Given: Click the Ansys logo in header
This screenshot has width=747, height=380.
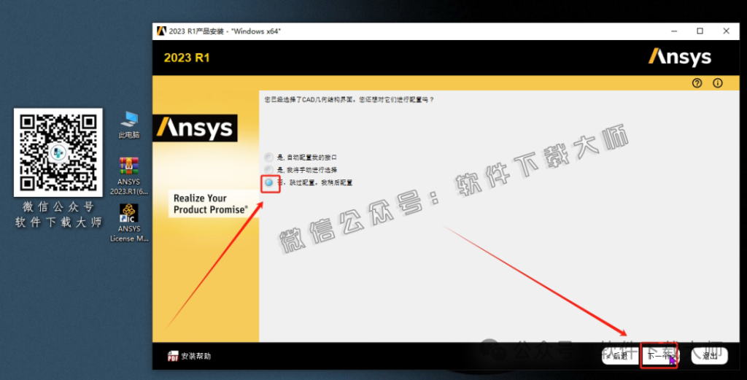Looking at the screenshot, I should click(680, 57).
